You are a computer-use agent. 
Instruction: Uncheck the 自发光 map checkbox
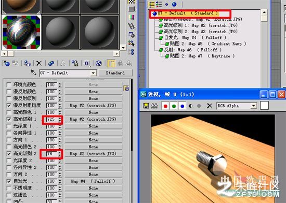click(x=9, y=181)
